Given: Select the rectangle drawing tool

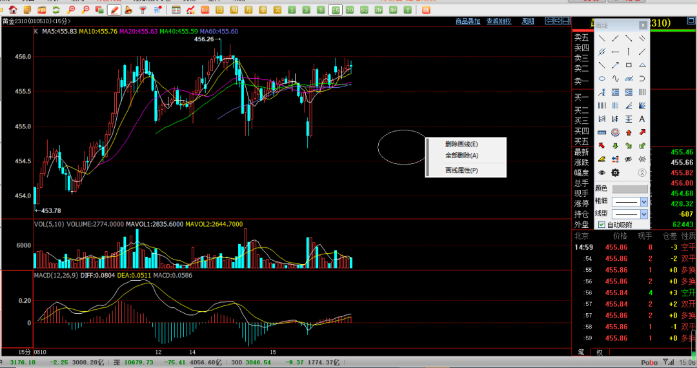Looking at the screenshot, I should 629,65.
